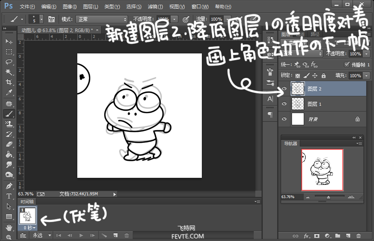Click the link layers icon

tap(295, 236)
